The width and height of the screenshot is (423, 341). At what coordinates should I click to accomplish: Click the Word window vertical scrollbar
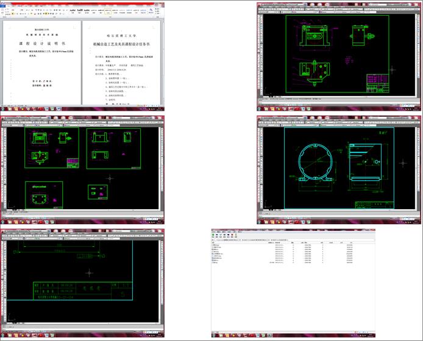pyautogui.click(x=163, y=62)
